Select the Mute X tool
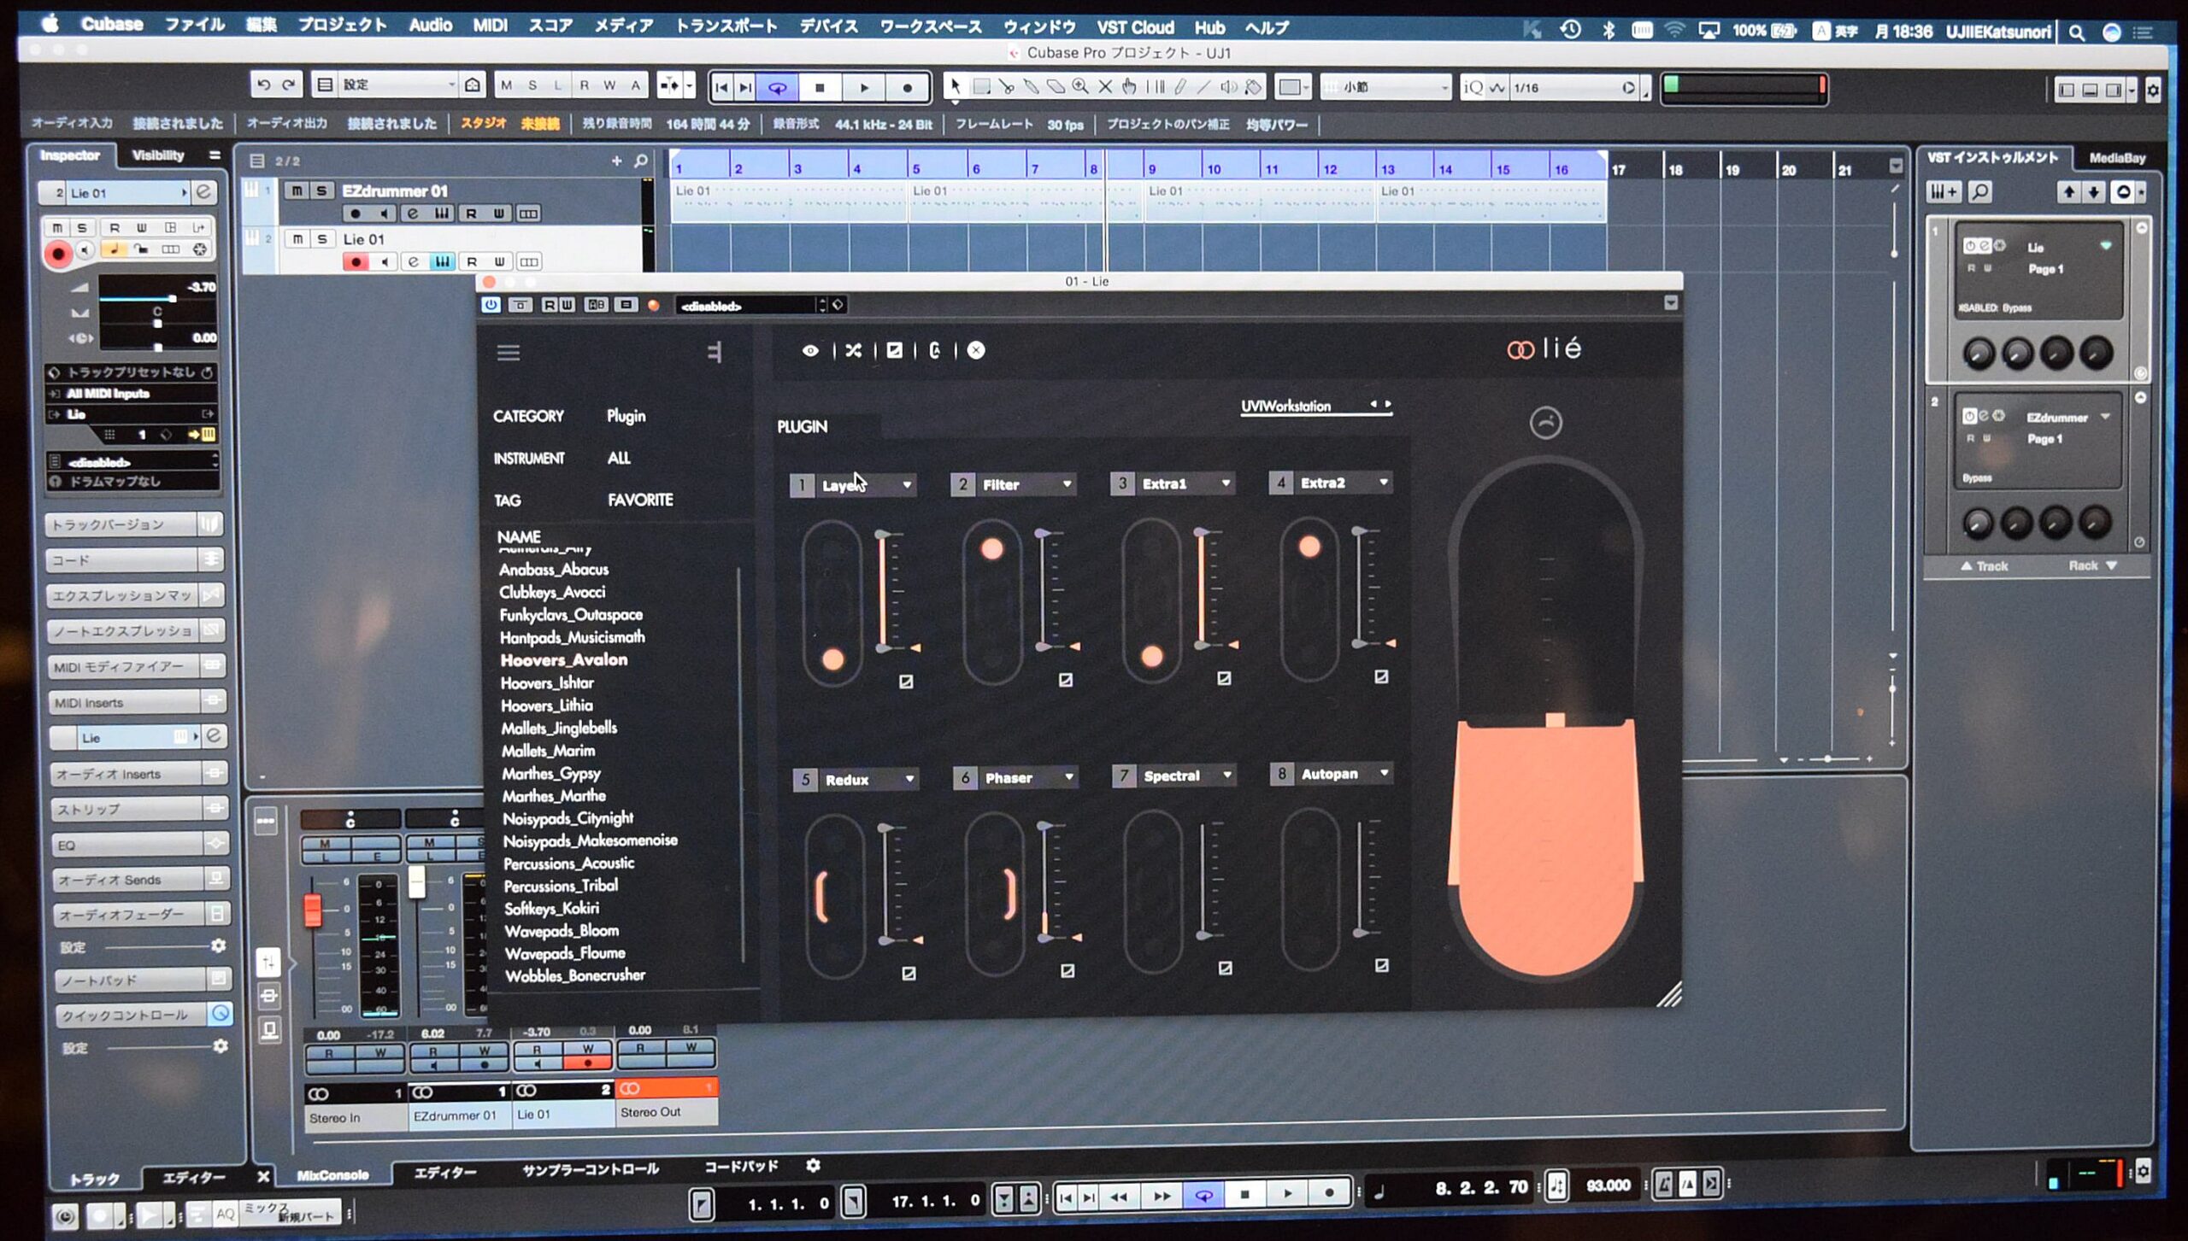This screenshot has height=1241, width=2188. tap(1105, 86)
